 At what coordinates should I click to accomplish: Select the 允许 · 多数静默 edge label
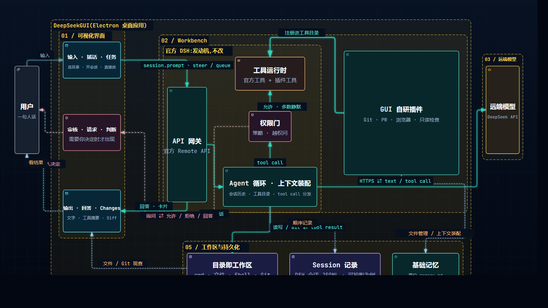pos(282,107)
